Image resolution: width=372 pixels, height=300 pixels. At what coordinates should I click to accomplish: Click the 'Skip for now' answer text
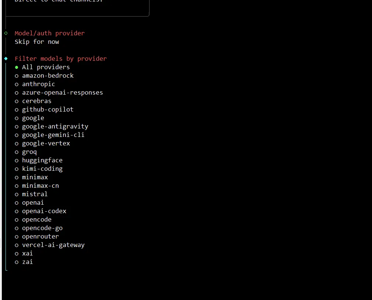tap(37, 42)
